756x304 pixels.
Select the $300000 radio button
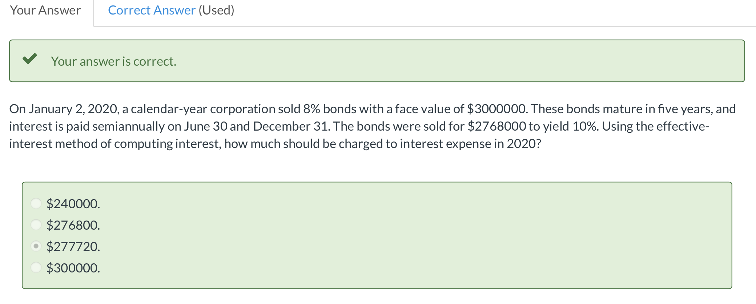click(x=36, y=268)
